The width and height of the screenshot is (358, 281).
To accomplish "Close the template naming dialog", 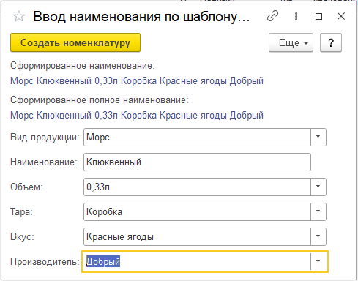I will pyautogui.click(x=341, y=16).
